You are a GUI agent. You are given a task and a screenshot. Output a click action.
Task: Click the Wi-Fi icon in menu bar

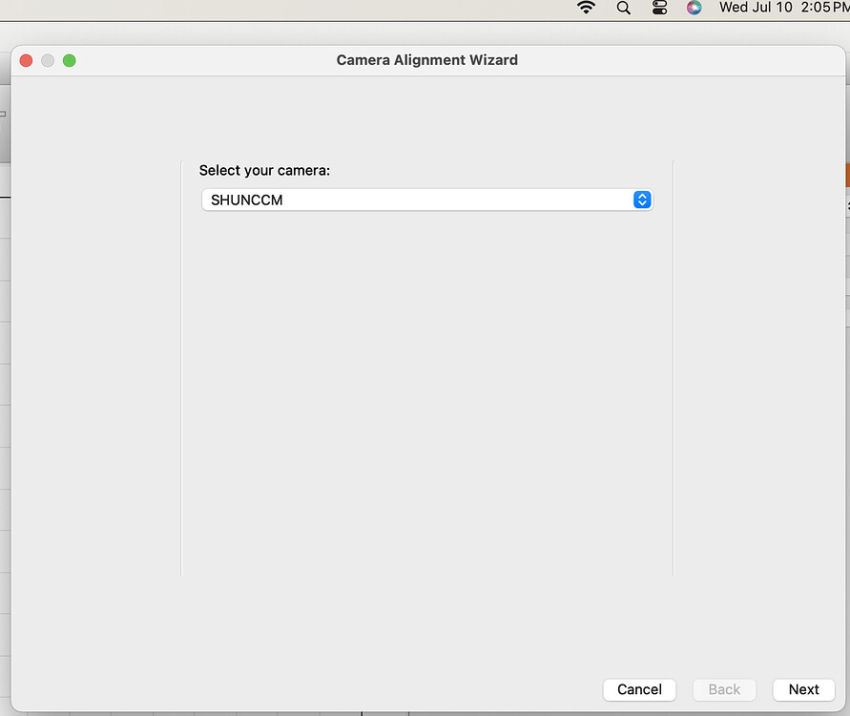(585, 9)
